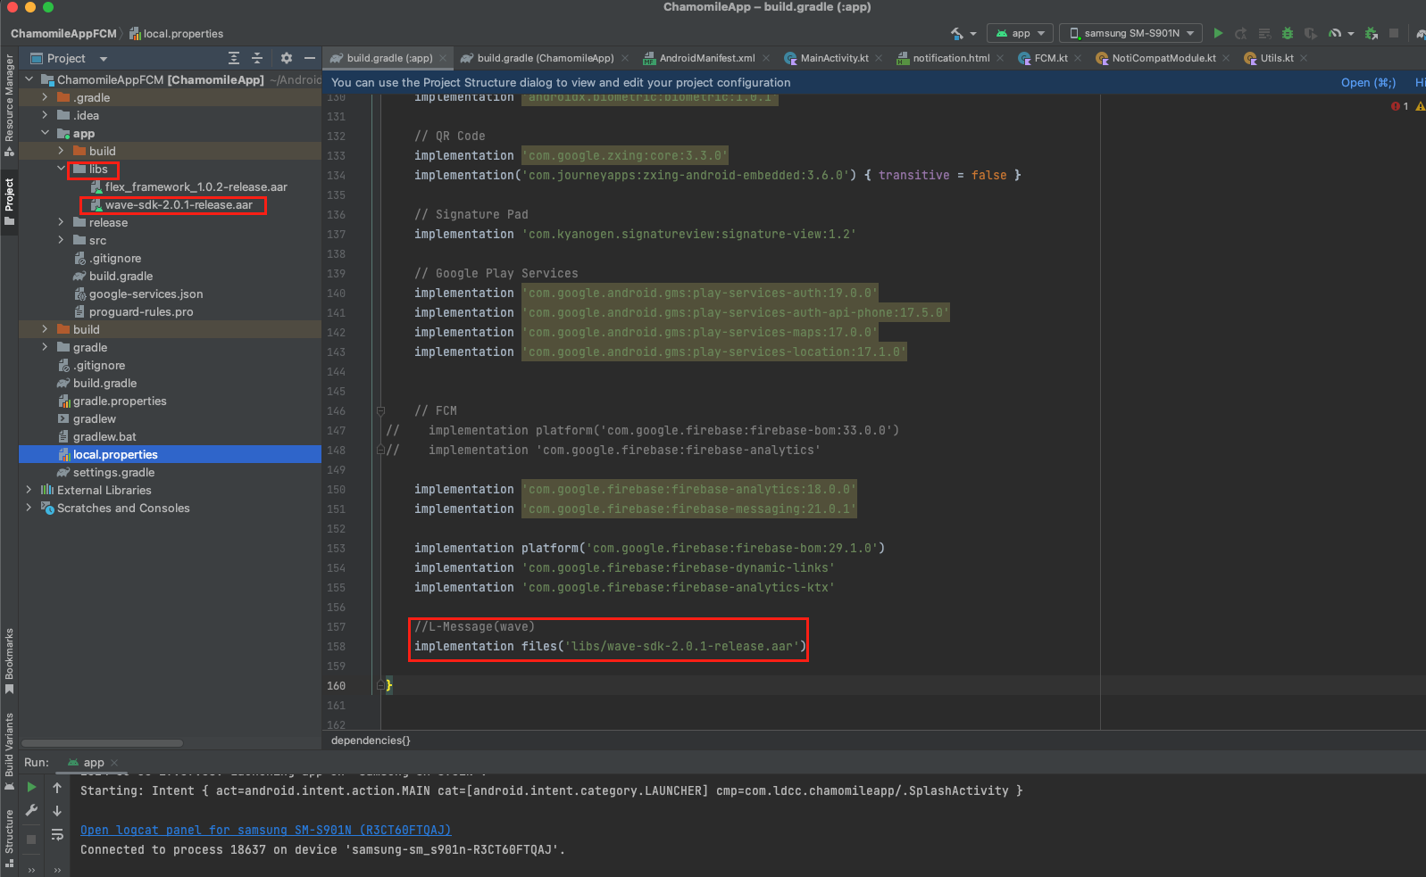Click Collapse All in the Project panel header
Image resolution: width=1426 pixels, height=877 pixels.
[257, 58]
